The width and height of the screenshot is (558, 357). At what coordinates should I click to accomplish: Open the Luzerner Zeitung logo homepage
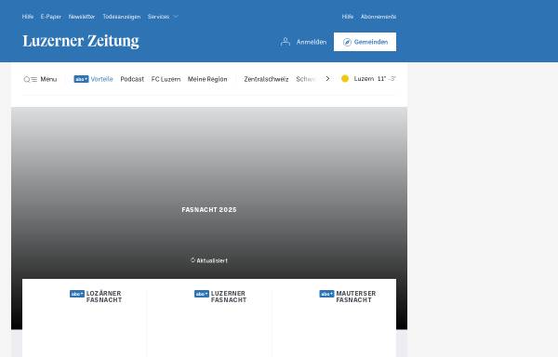pos(81,41)
